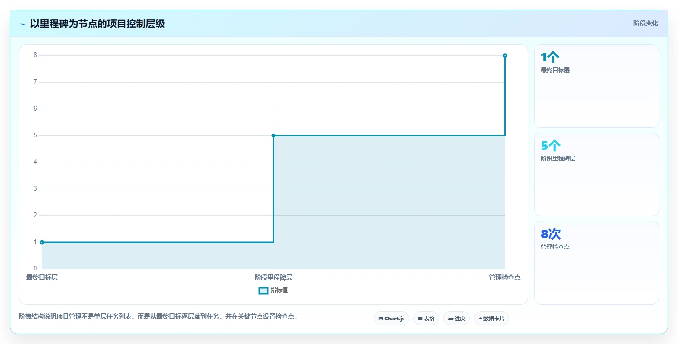
Task: Click the icon inside the Chart.js pill
Action: 381,319
